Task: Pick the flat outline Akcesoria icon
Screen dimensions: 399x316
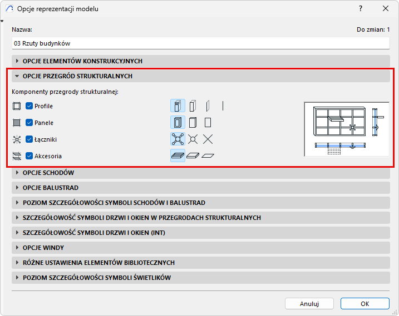Action: click(x=208, y=156)
